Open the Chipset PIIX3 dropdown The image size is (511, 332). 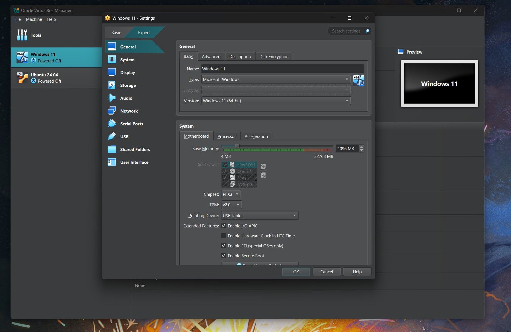click(231, 194)
